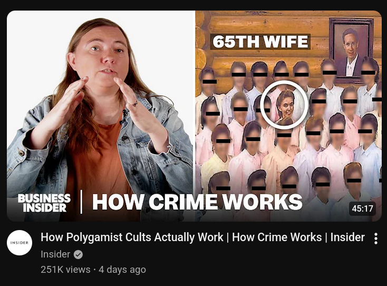Screen dimensions: 387x286
Task: Click HOW CRIME WORKS banner text
Action: click(197, 202)
